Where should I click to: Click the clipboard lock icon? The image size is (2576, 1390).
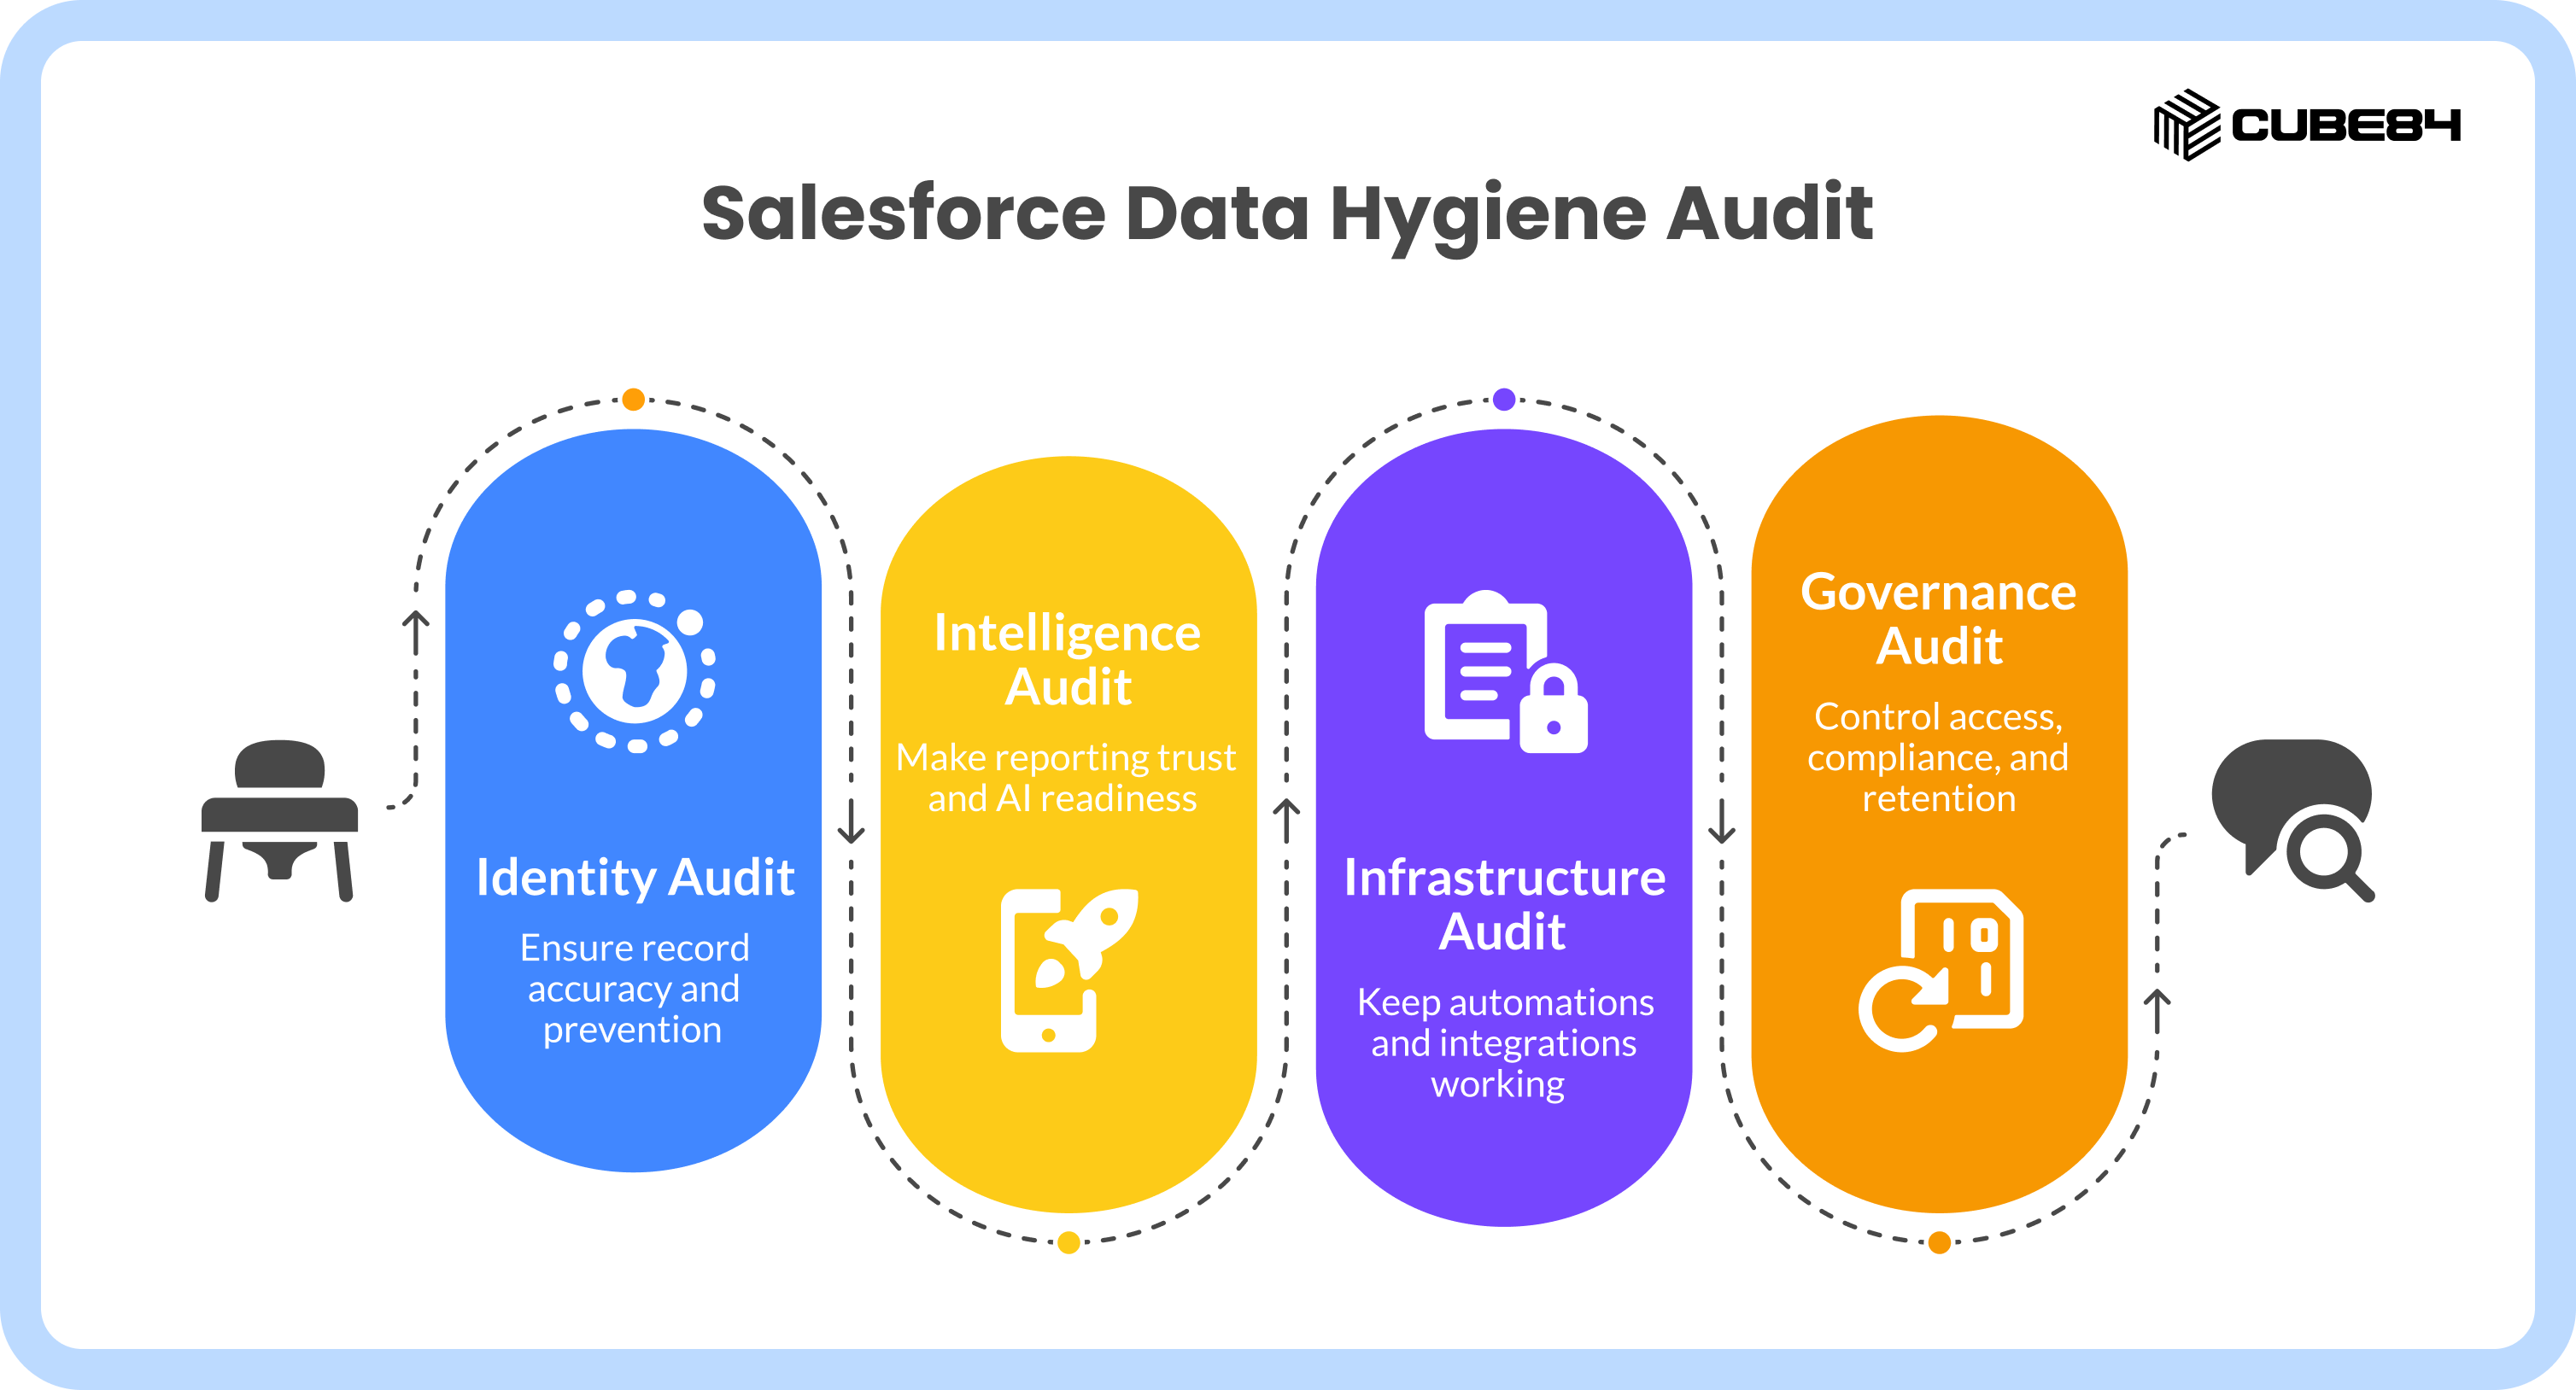pyautogui.click(x=1505, y=671)
